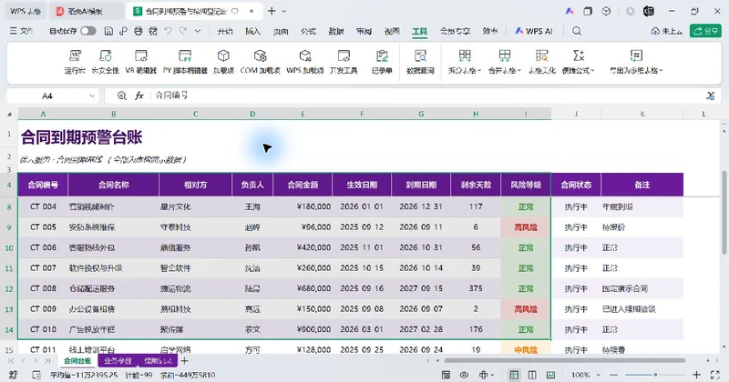Click the Print Preview icon
The height and width of the screenshot is (382, 729).
pos(153,31)
